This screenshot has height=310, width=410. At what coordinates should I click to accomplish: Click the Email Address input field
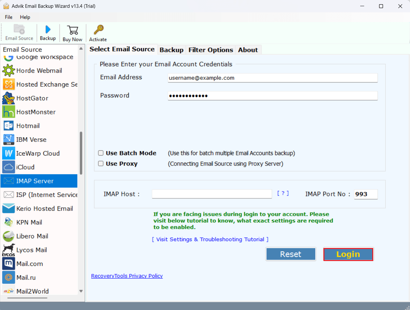273,78
